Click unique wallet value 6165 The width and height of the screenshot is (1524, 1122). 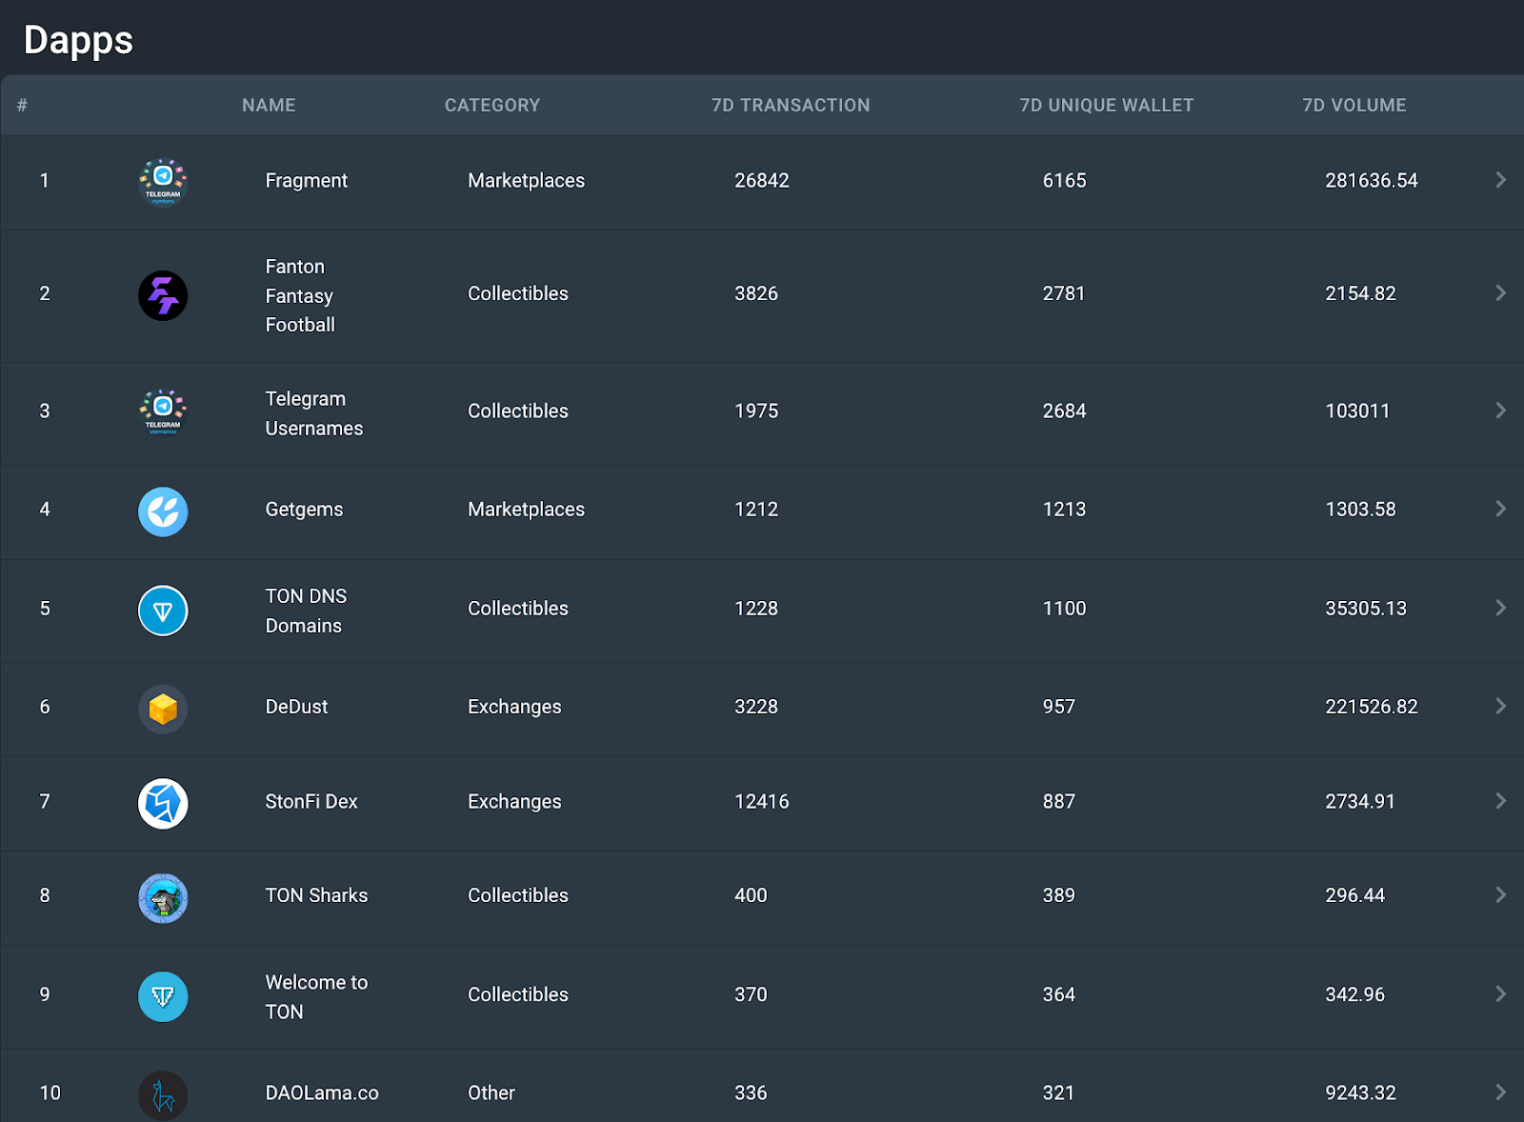(x=1065, y=180)
